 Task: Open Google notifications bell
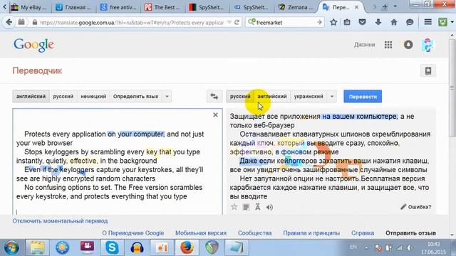click(408, 45)
